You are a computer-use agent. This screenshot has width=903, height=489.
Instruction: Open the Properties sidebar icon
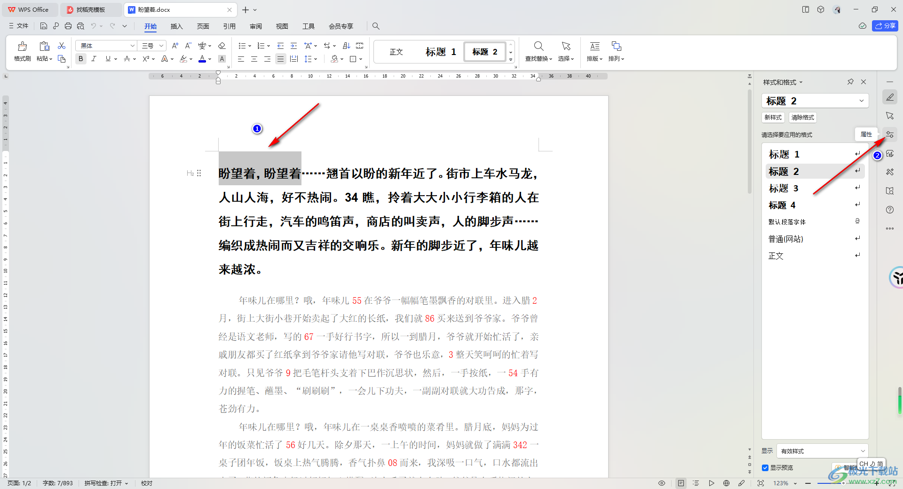tap(890, 134)
